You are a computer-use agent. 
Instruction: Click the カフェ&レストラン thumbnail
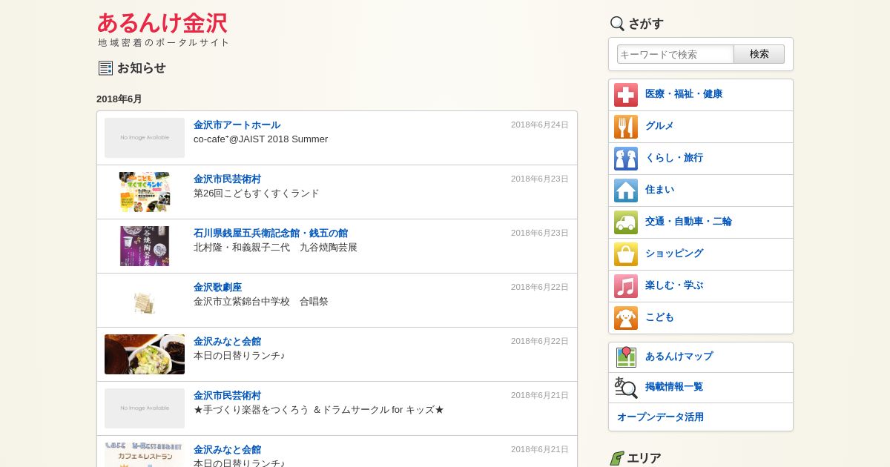(145, 454)
